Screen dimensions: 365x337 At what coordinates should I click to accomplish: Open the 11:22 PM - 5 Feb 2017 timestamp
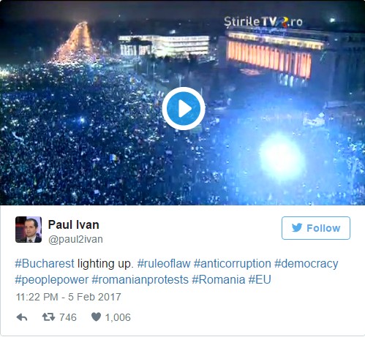69,297
